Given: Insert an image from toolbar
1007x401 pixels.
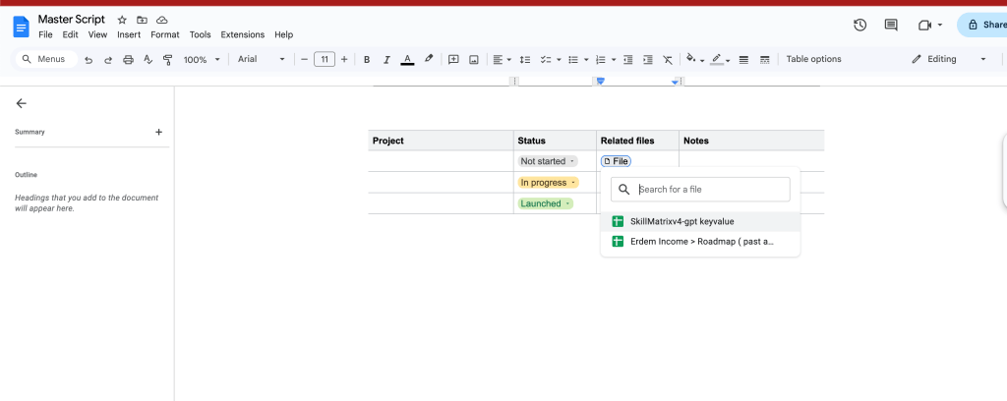Looking at the screenshot, I should point(474,60).
